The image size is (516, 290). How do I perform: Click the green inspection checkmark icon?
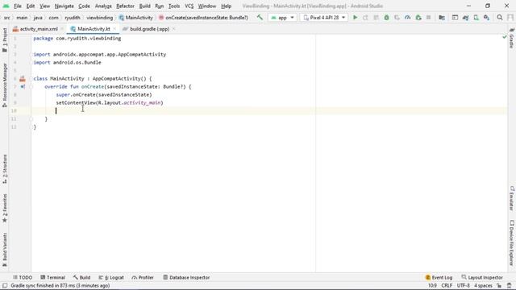click(x=505, y=37)
